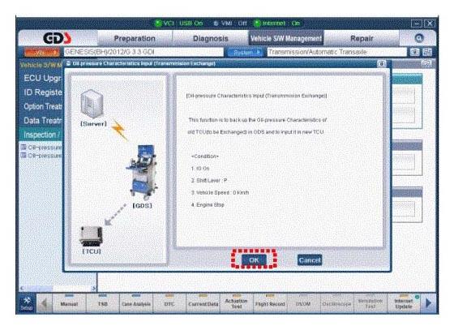Launch the Actuation Test tool
Viewport: 454px width, 326px height.
tap(236, 303)
